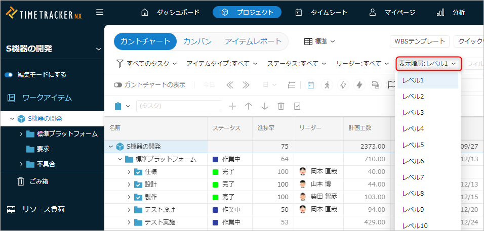Click the calendar icon in Gantt toolbar
The width and height of the screenshot is (484, 231).
[x=311, y=85]
